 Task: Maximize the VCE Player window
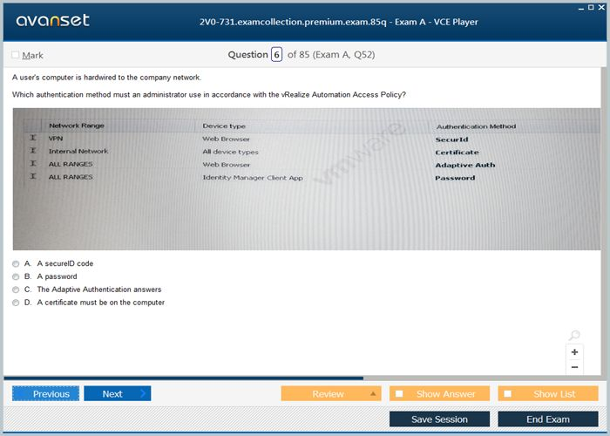coord(591,6)
